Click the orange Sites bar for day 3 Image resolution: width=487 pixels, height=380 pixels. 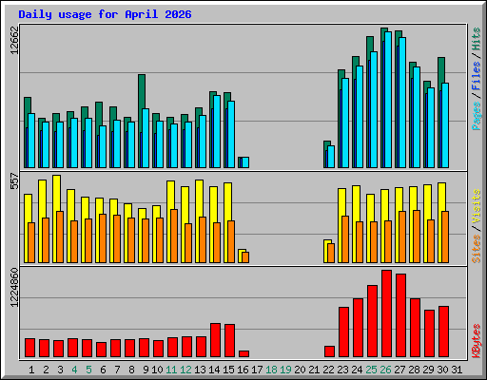tap(60, 237)
